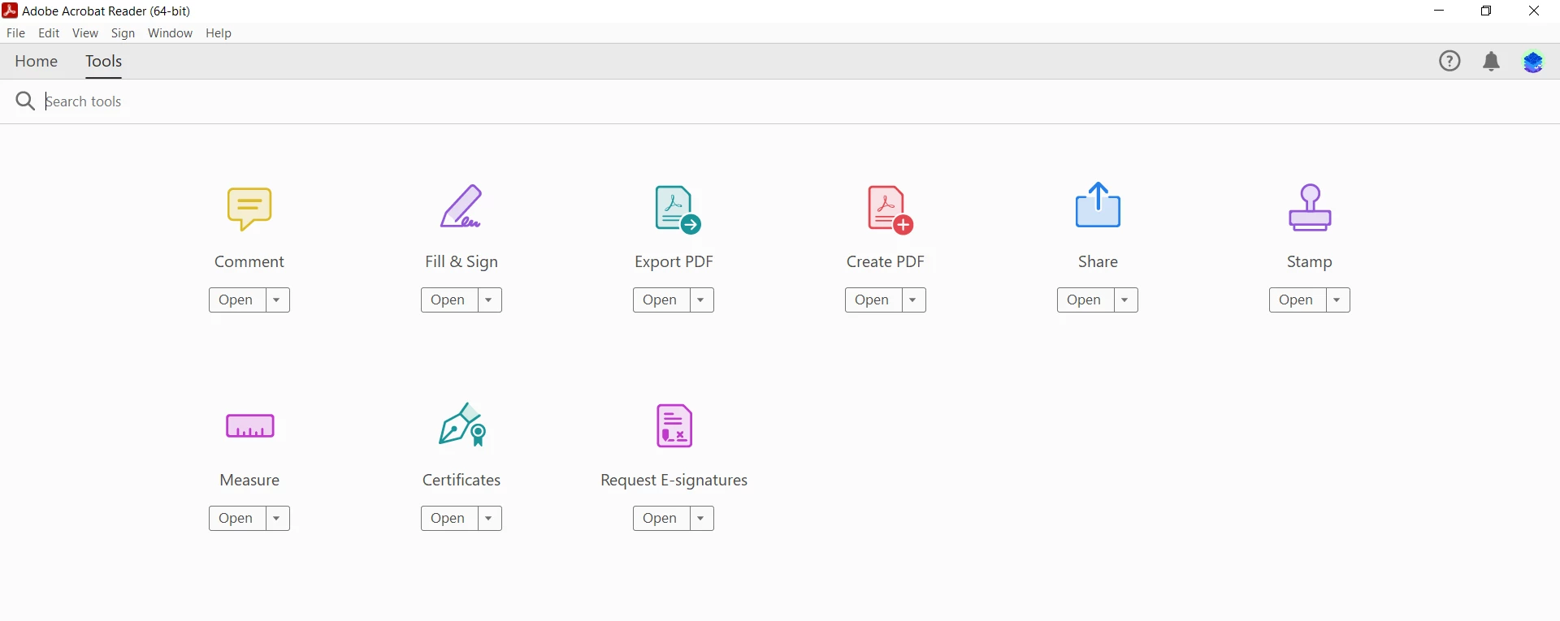Viewport: 1560px width, 621px height.
Task: Open the Help question mark icon
Action: pos(1449,62)
